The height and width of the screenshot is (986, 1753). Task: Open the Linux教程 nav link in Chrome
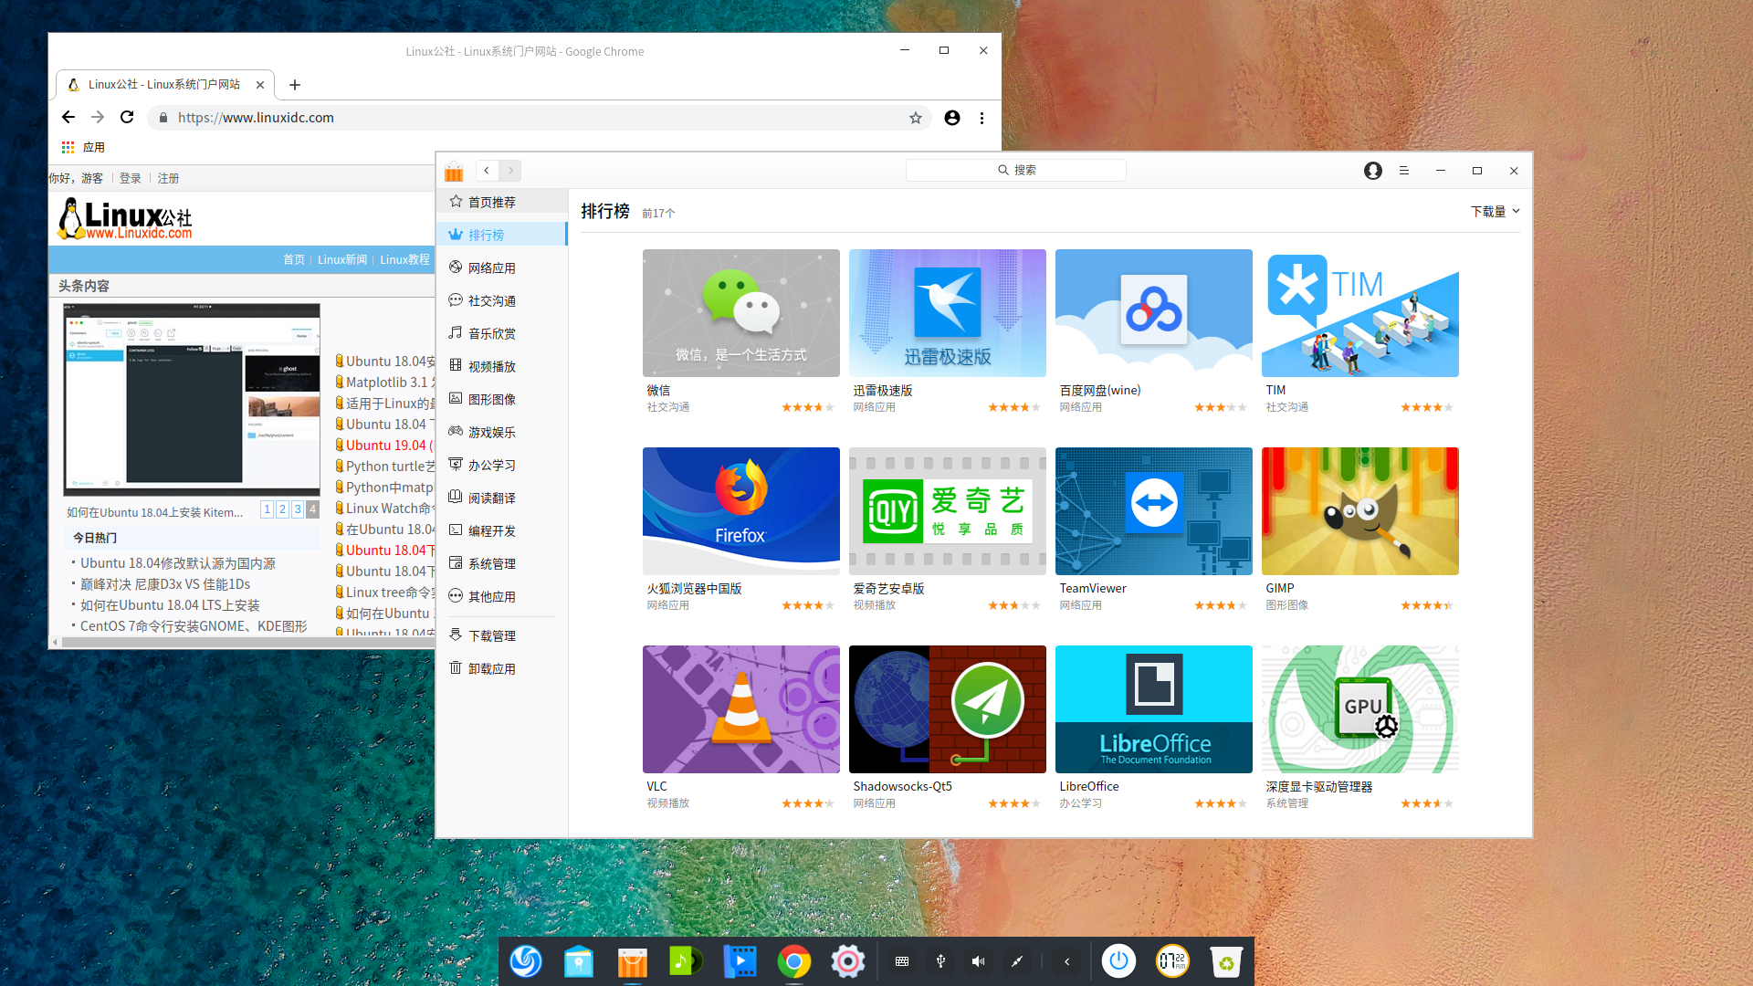(x=404, y=259)
